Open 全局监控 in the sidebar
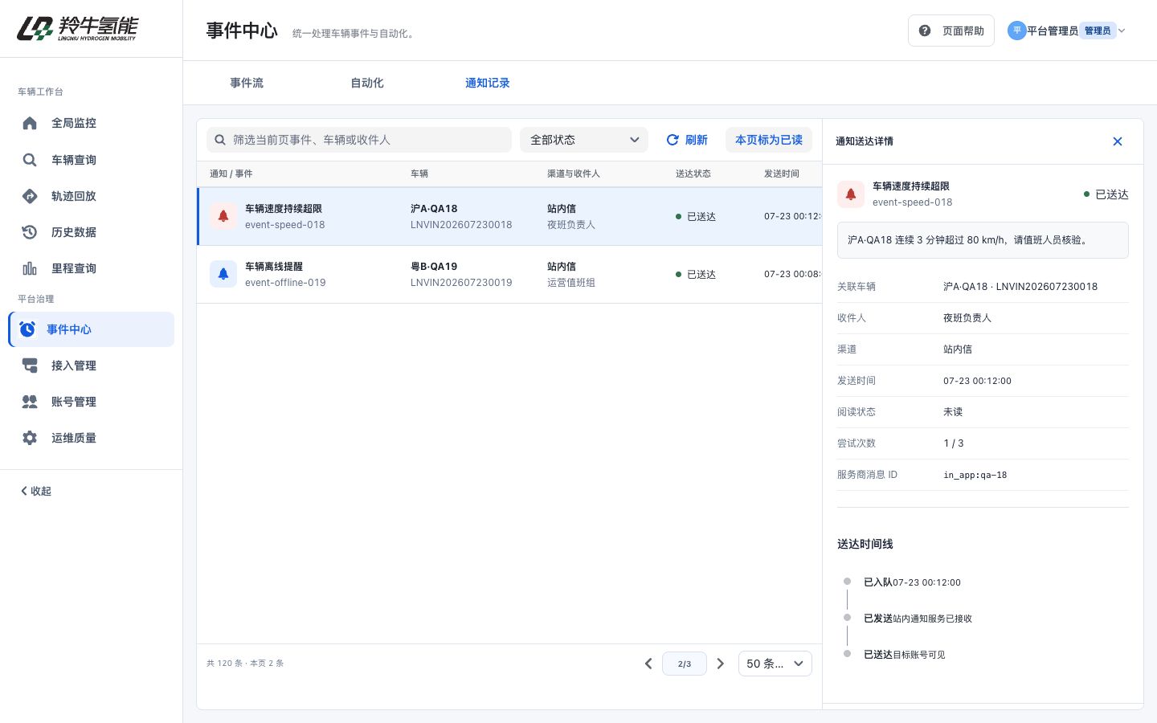This screenshot has width=1157, height=723. tap(92, 123)
